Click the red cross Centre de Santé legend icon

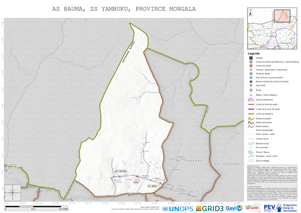coord(250,65)
